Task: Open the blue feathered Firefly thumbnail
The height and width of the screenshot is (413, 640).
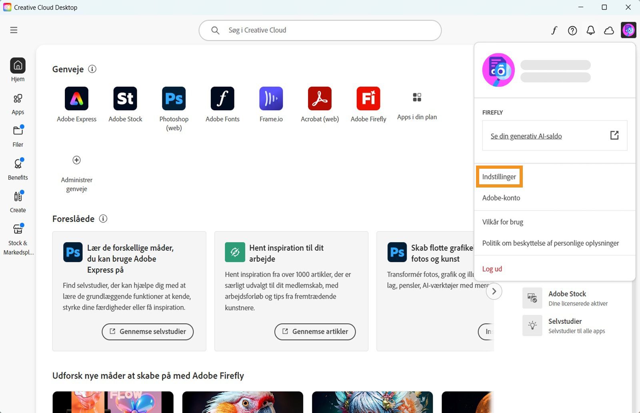Action: 372,402
